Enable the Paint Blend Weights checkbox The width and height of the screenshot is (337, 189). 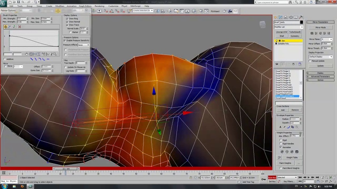pos(281,168)
